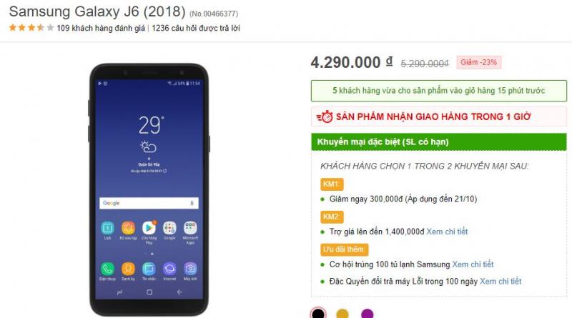The image size is (572, 318).
Task: Click the contacts icon on phone image
Action: click(128, 269)
